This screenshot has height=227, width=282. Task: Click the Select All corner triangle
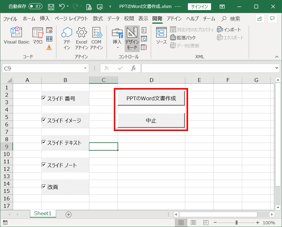click(9, 80)
